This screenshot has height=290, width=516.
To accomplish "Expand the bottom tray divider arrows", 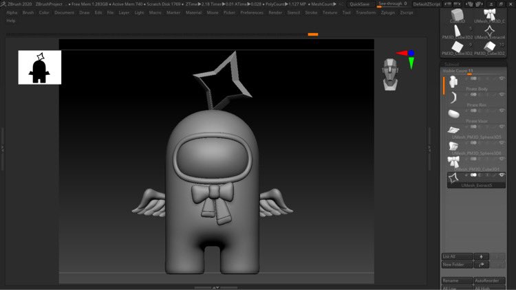I will pyautogui.click(x=215, y=288).
